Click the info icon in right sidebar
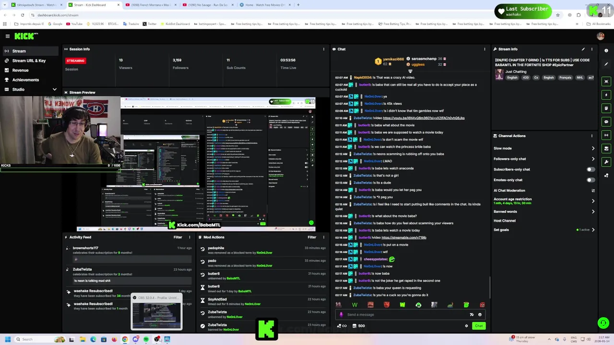Viewport: 614px width, 345px height. pyautogui.click(x=606, y=50)
